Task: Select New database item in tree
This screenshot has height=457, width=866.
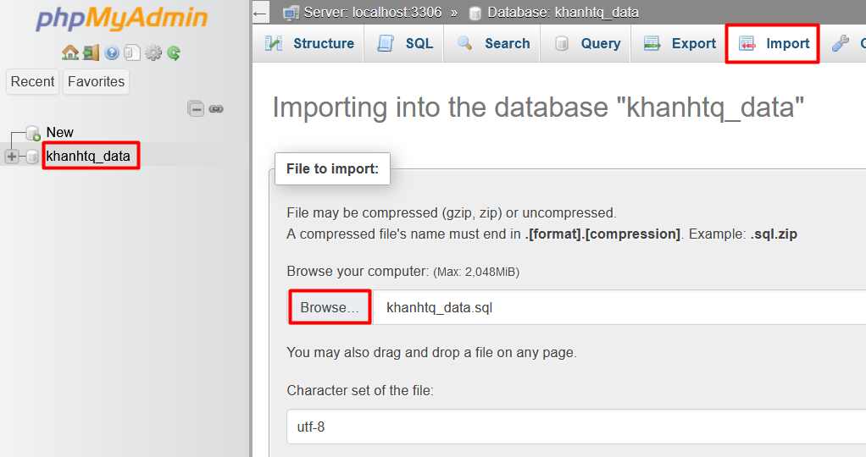Action: click(59, 132)
